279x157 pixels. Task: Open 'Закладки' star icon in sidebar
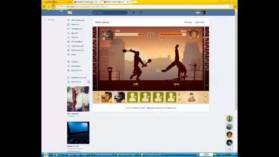coord(68,66)
